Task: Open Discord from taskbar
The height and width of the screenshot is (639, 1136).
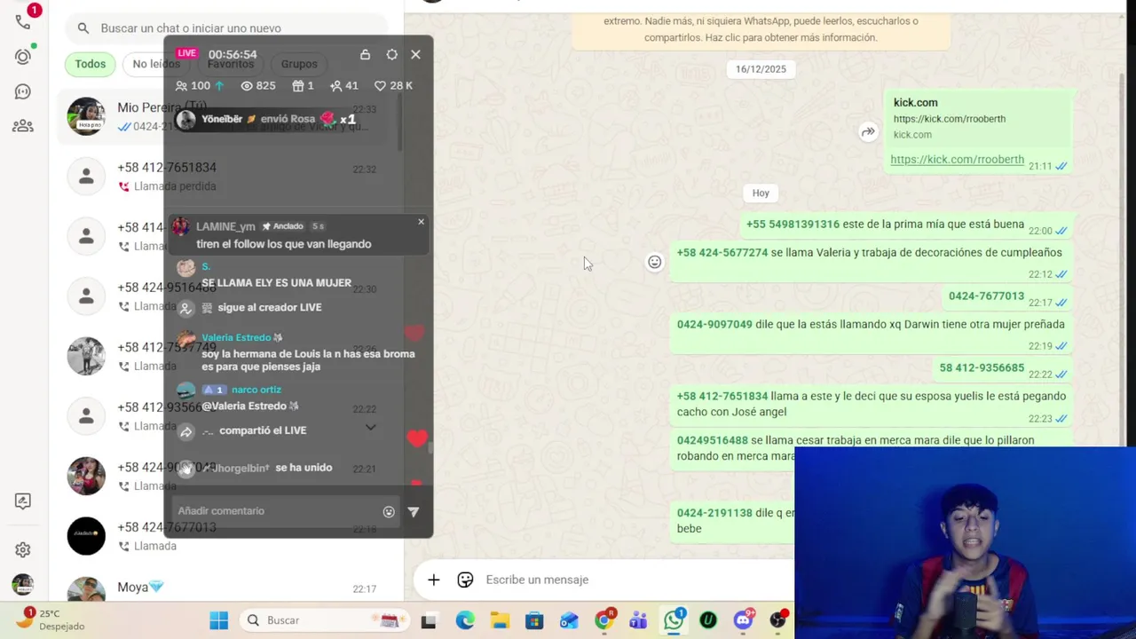Action: click(x=744, y=620)
